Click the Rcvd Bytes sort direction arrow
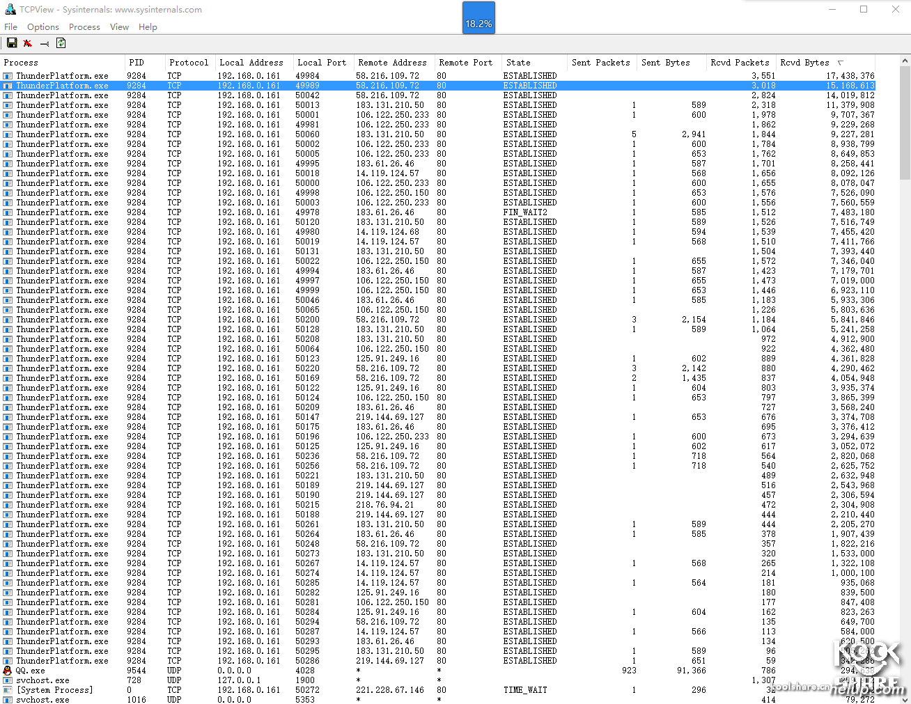The image size is (911, 704). (841, 63)
